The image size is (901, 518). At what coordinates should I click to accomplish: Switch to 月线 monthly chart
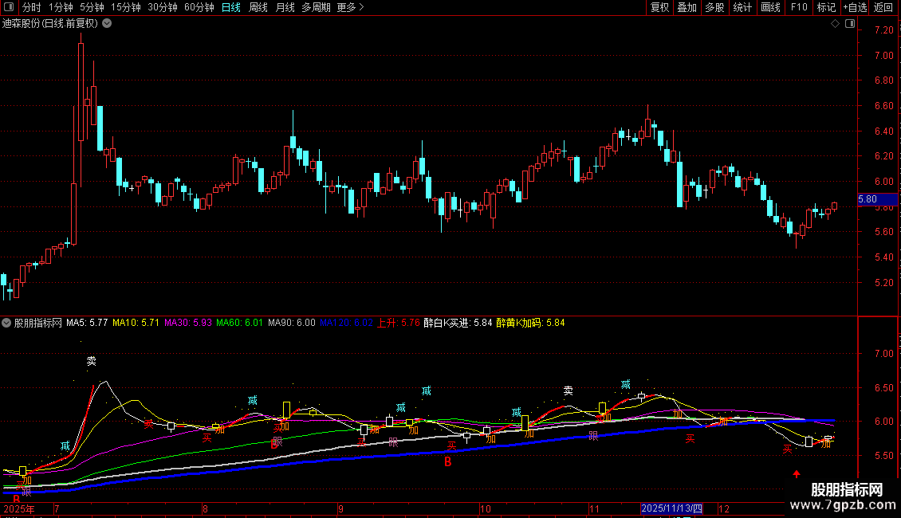[x=285, y=7]
